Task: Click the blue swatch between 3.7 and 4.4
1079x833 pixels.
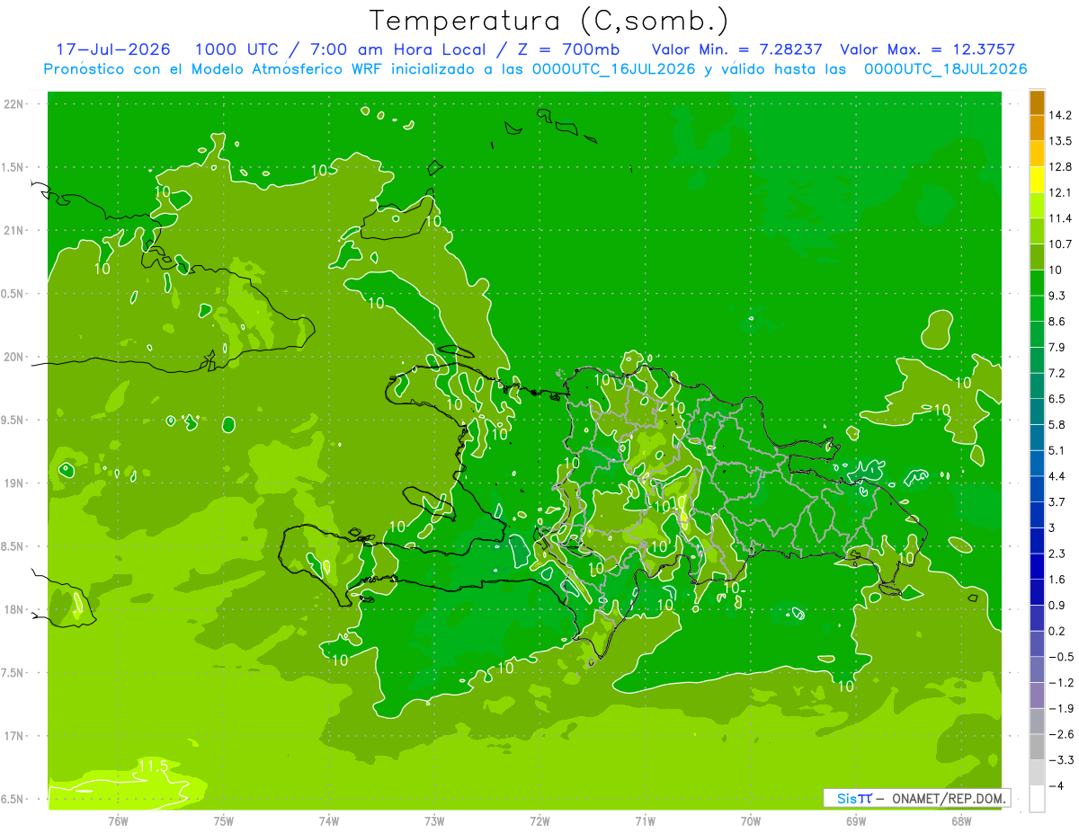Action: point(1037,489)
